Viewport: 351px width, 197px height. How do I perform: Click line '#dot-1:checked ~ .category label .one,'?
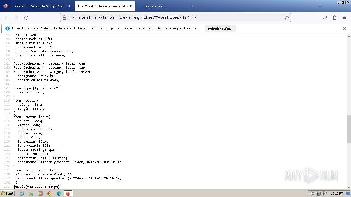click(x=50, y=63)
